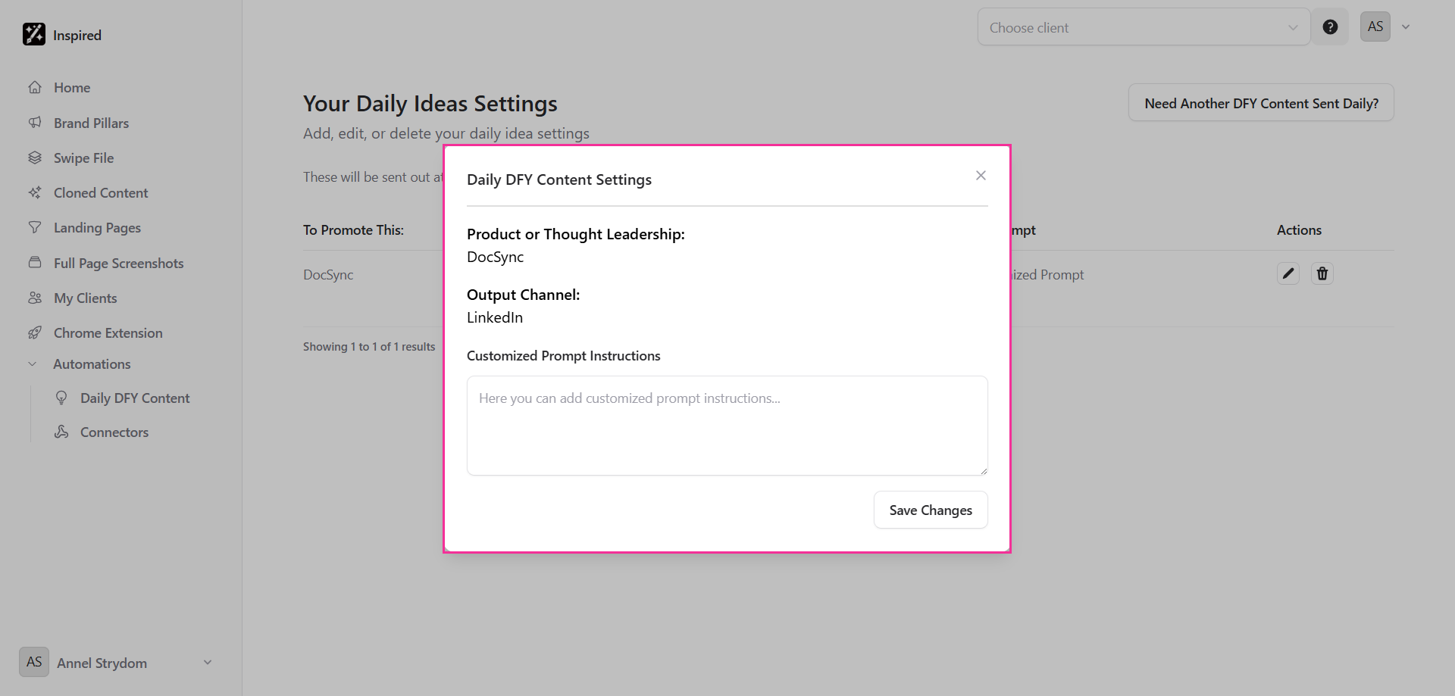Click the Daily DFY Content lightbulb icon

pyautogui.click(x=61, y=398)
